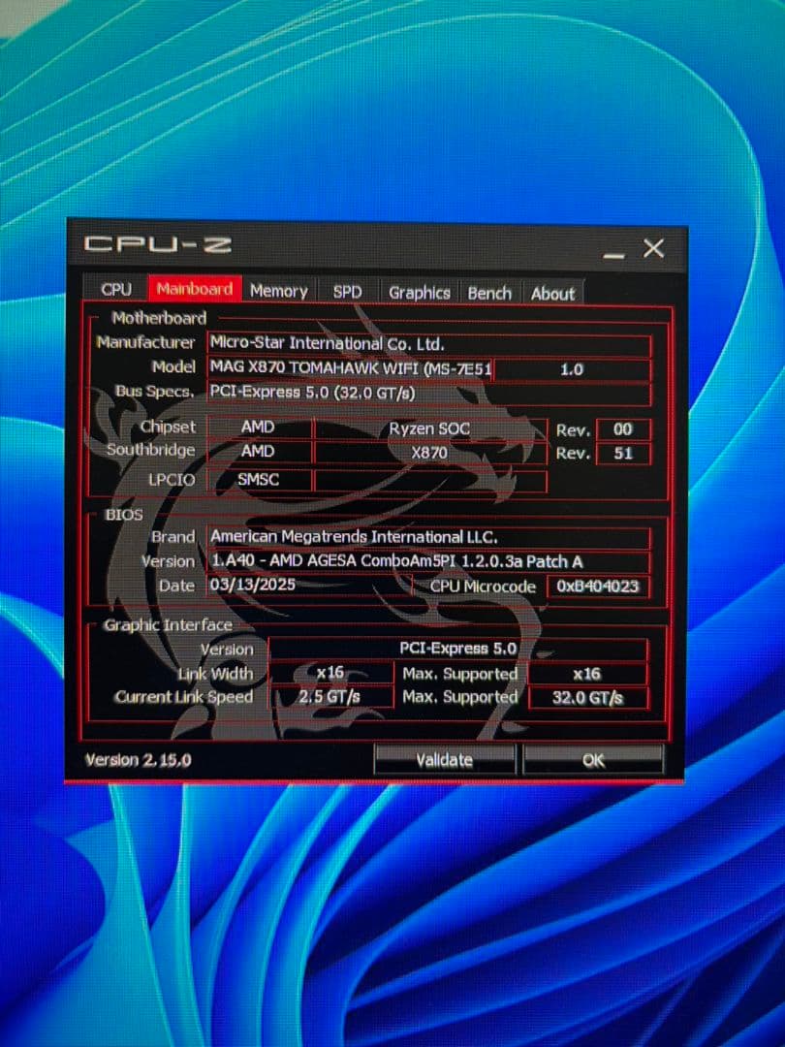785x1047 pixels.
Task: Click Current Link Speed 2.5 GT/s
Action: pyautogui.click(x=330, y=696)
